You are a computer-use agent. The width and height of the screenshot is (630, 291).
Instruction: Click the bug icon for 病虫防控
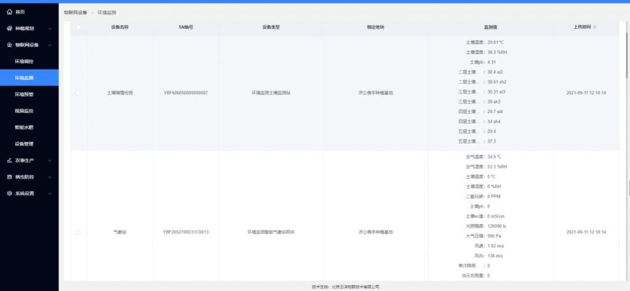coord(10,177)
